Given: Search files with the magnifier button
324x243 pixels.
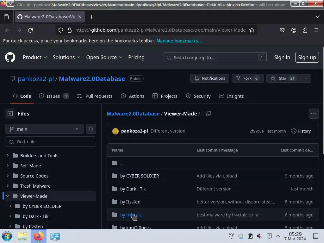Looking at the screenshot, I should coord(91,129).
